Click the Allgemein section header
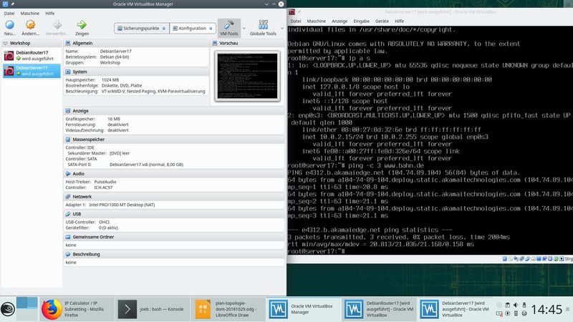 tap(136, 43)
